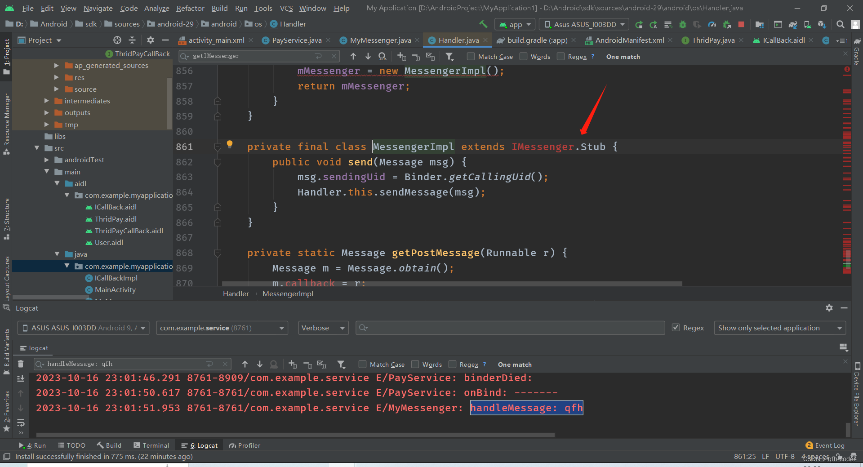Toggle soft-wrap icon in Logcat sidebar
Screen dimensions: 863x467
click(21, 423)
